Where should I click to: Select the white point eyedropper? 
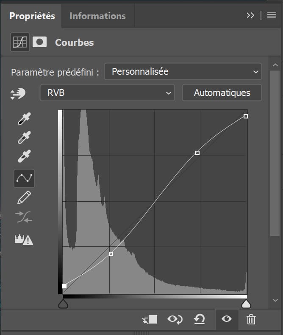tap(24, 156)
